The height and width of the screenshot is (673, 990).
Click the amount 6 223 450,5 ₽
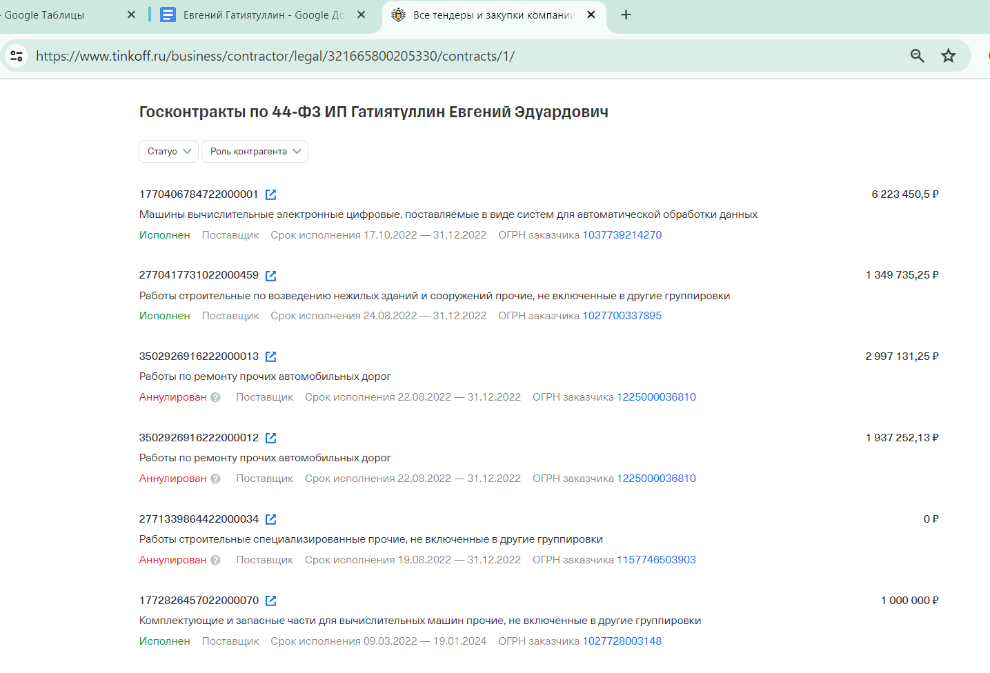905,194
